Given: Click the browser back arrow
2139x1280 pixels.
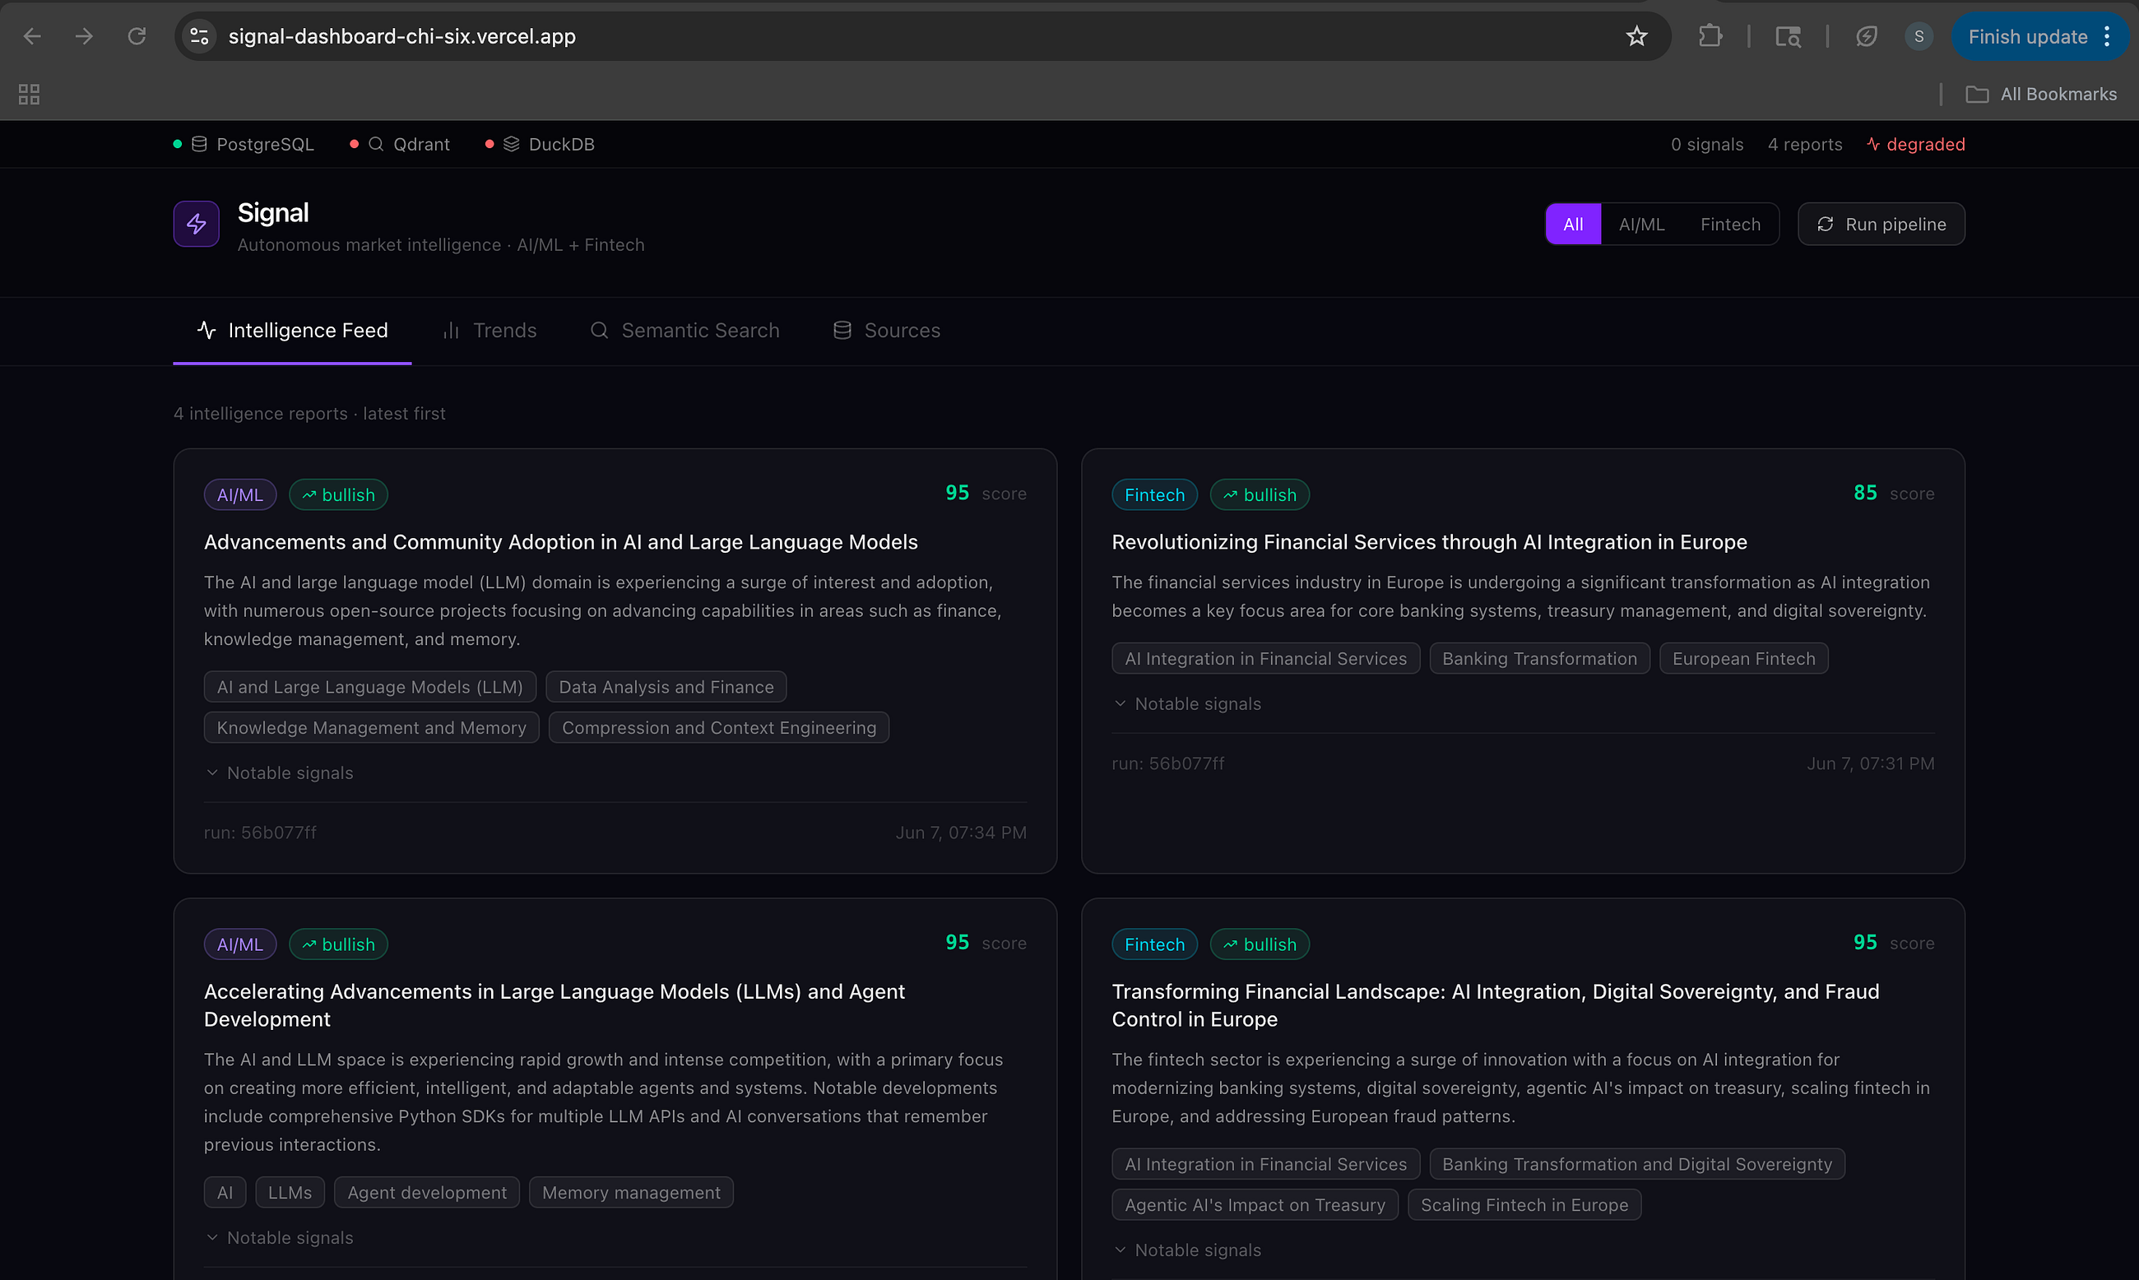Looking at the screenshot, I should [32, 36].
